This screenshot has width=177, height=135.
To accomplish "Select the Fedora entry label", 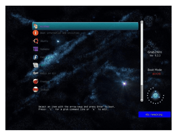I will pyautogui.click(x=47, y=57).
